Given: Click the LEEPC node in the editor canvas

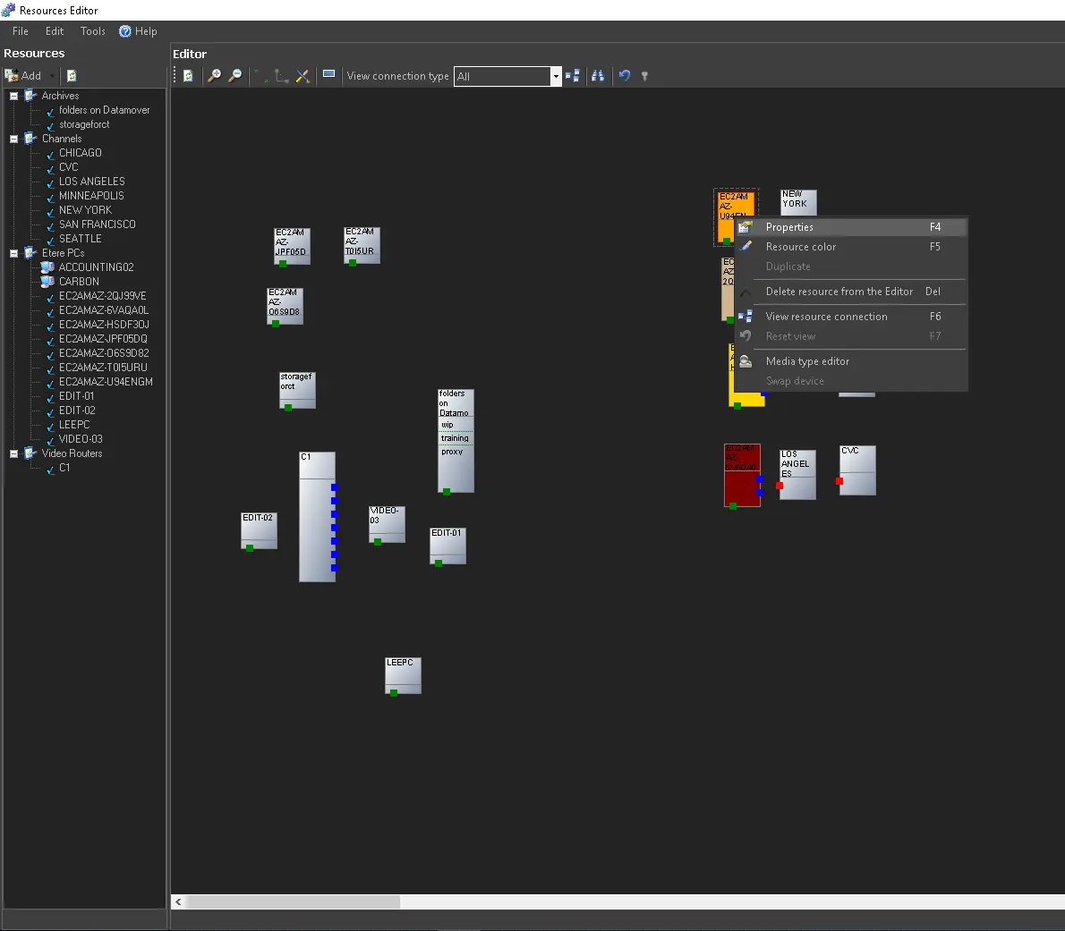Looking at the screenshot, I should [403, 675].
